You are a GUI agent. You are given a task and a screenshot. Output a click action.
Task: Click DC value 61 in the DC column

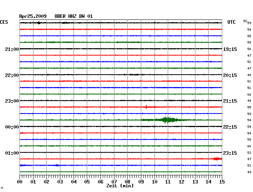click(x=249, y=81)
